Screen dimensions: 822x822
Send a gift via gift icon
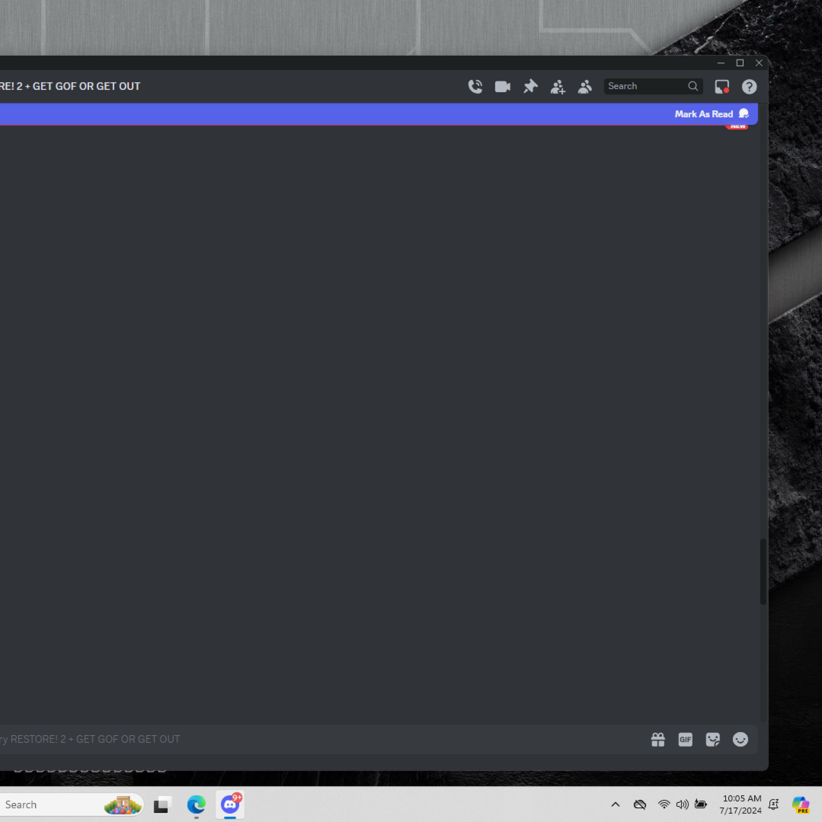(x=658, y=740)
